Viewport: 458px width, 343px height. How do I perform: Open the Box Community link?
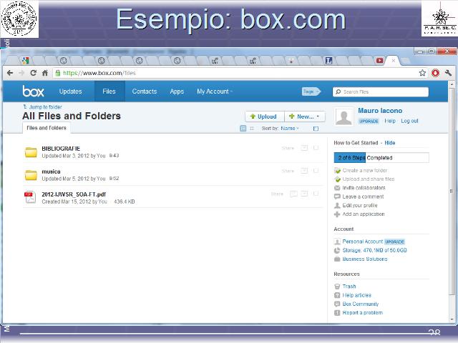tap(361, 304)
